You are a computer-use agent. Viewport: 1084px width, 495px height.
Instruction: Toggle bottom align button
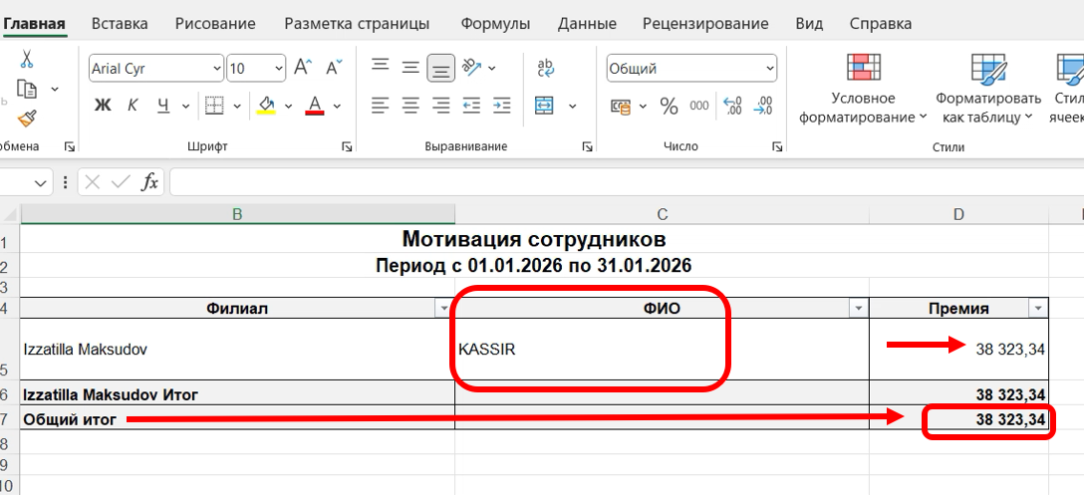[x=441, y=68]
